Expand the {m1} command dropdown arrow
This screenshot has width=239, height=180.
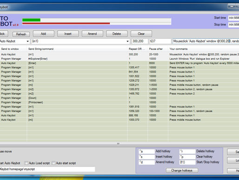coord(127,42)
